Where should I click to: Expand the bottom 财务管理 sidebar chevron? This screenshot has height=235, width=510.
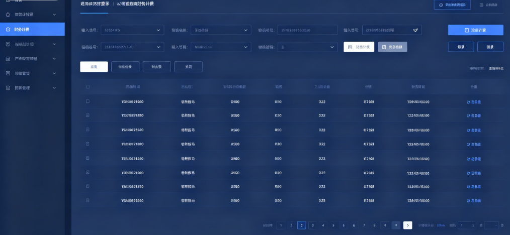click(54, 88)
